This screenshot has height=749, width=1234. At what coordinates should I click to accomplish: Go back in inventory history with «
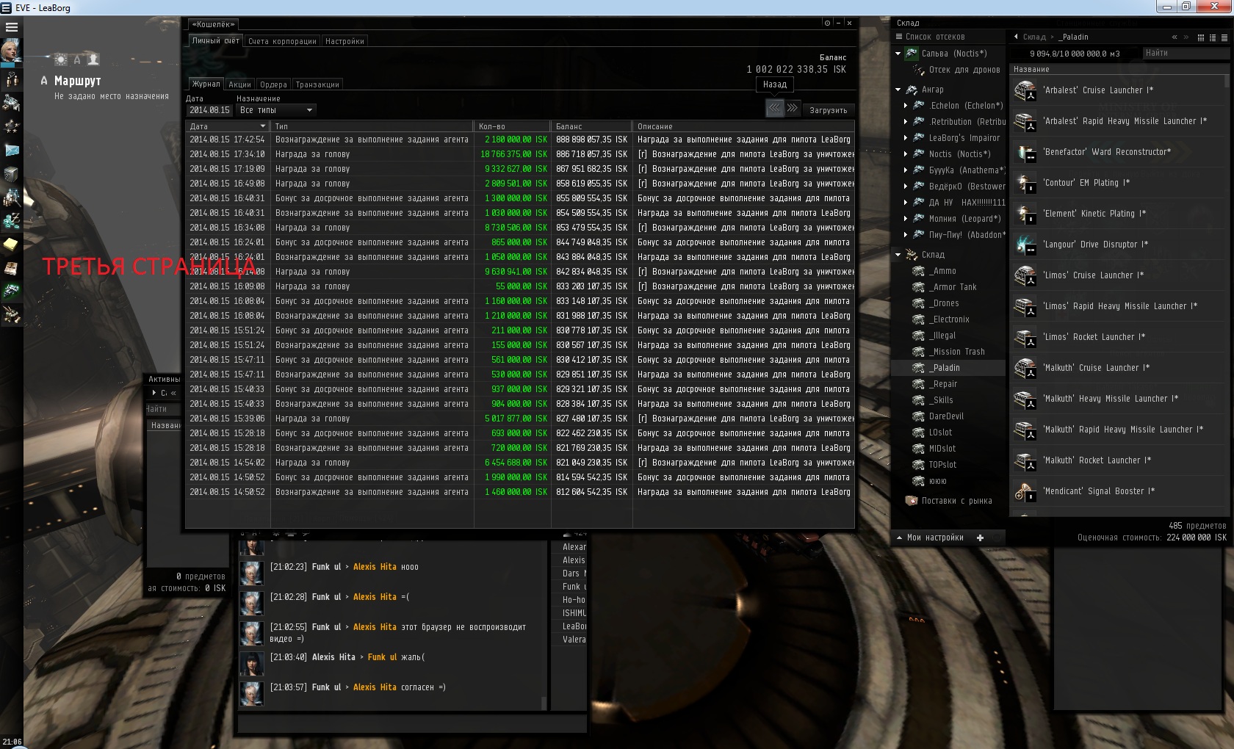(x=1175, y=37)
